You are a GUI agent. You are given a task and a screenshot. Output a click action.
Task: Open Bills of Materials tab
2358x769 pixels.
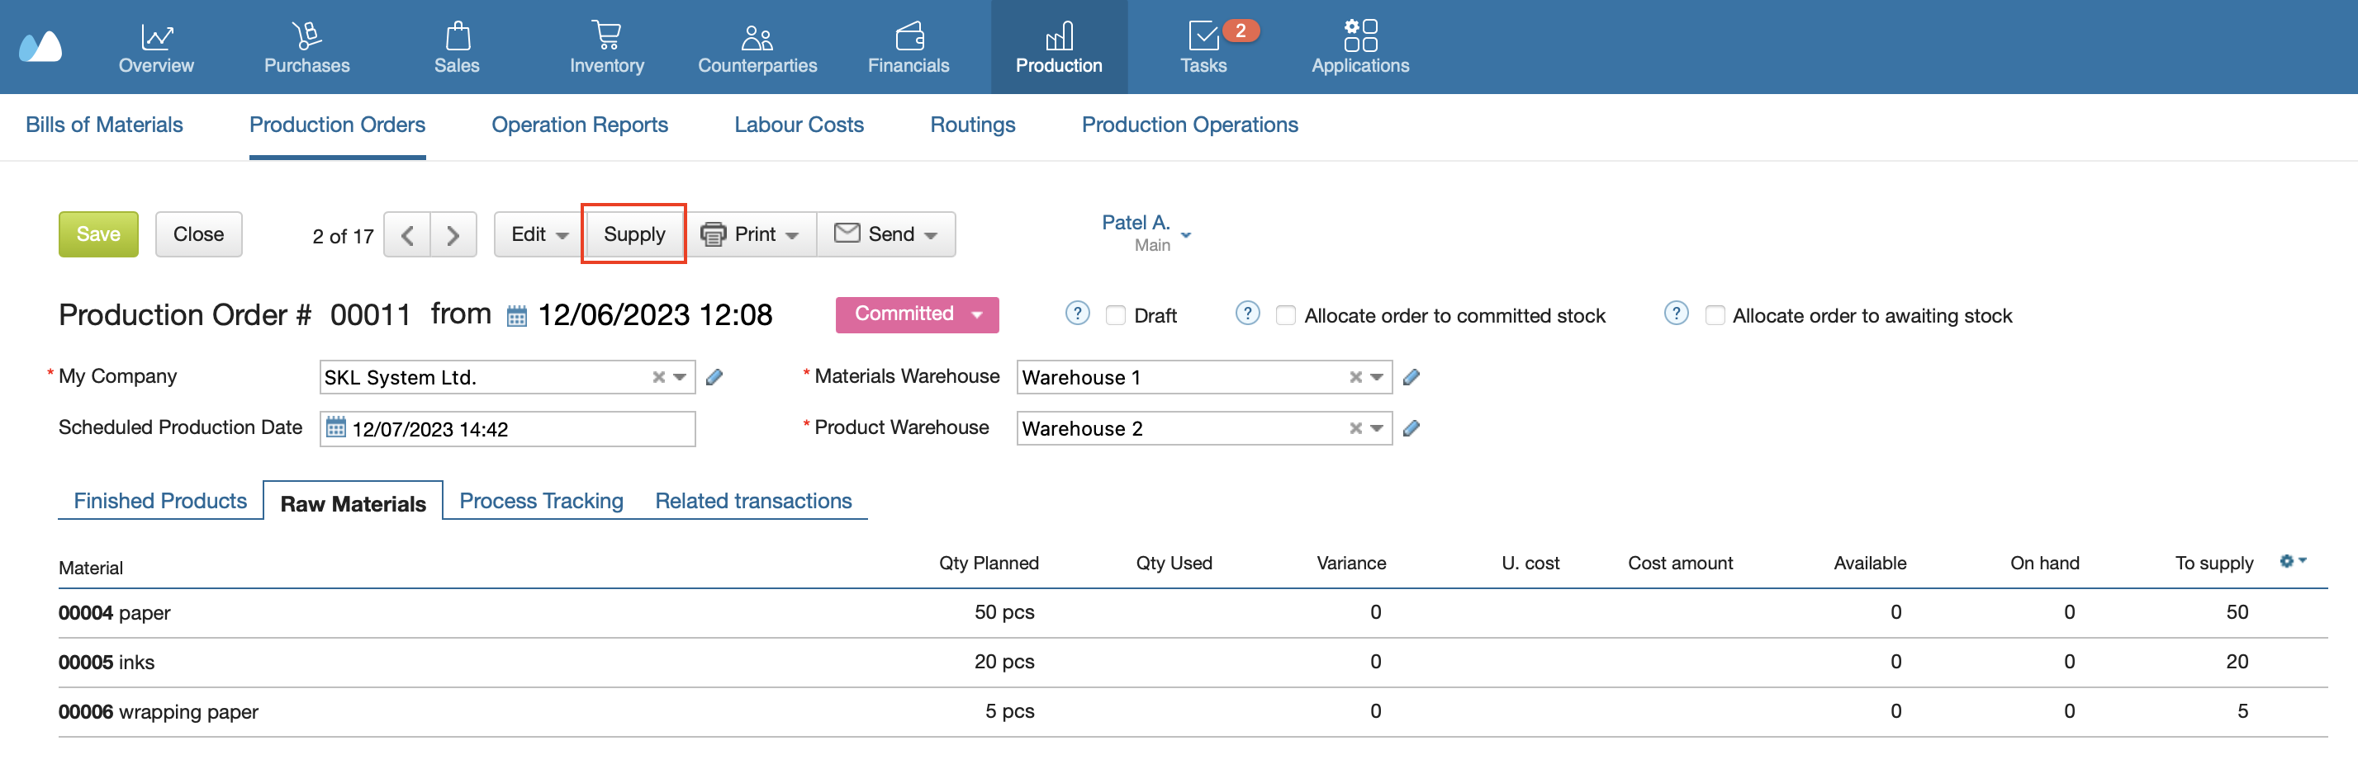104,125
